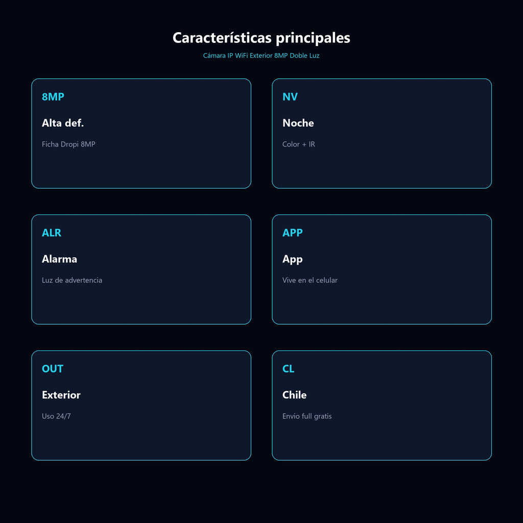The width and height of the screenshot is (523, 523).
Task: Click the APP icon label
Action: click(x=292, y=232)
